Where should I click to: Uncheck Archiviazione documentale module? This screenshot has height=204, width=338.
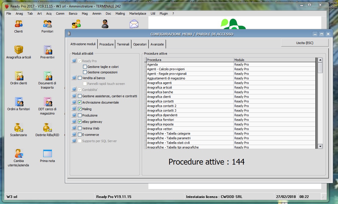pyautogui.click(x=80, y=102)
